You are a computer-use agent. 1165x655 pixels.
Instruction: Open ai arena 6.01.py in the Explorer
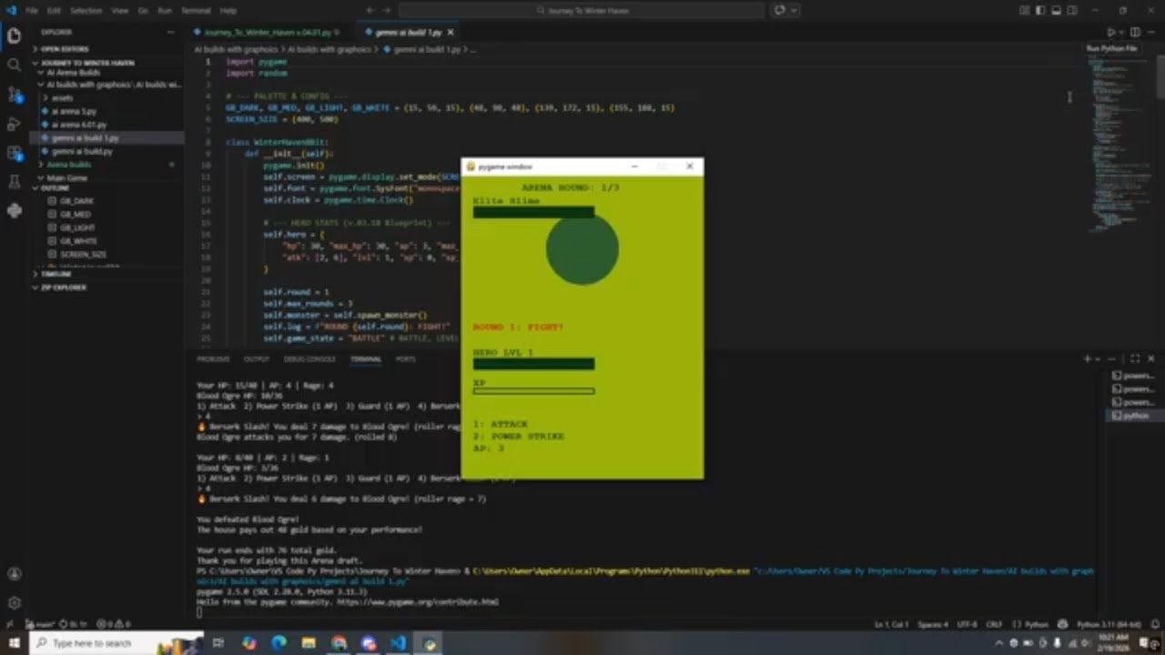(78, 124)
